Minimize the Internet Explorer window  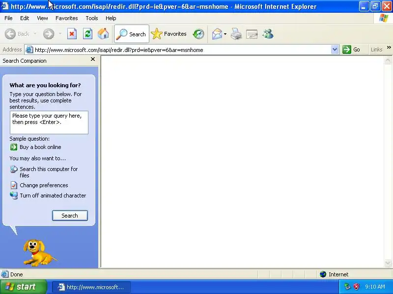click(x=364, y=6)
